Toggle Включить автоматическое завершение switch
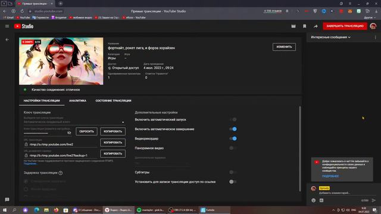 (x=233, y=129)
